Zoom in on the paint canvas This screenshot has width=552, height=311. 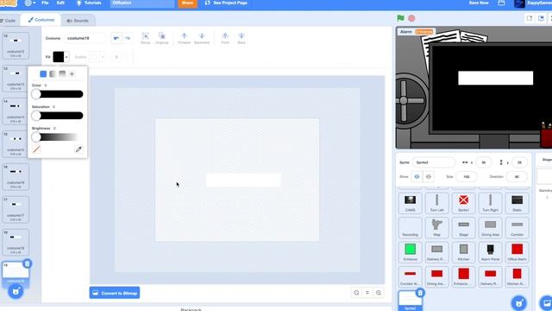tap(379, 293)
